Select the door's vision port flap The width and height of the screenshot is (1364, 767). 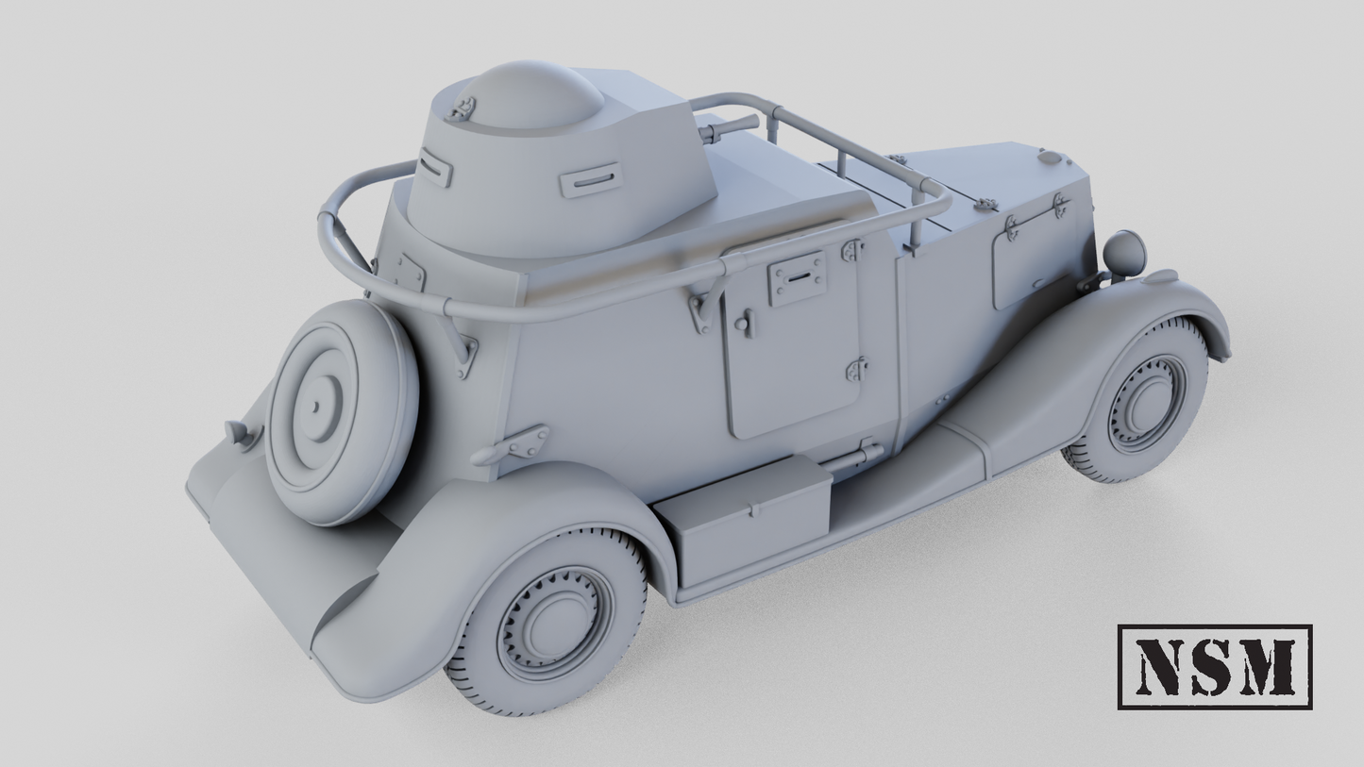click(x=798, y=278)
